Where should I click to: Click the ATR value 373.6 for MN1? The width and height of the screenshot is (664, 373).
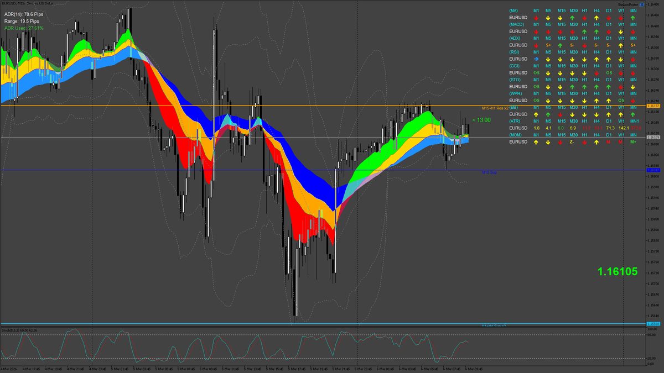(635, 128)
